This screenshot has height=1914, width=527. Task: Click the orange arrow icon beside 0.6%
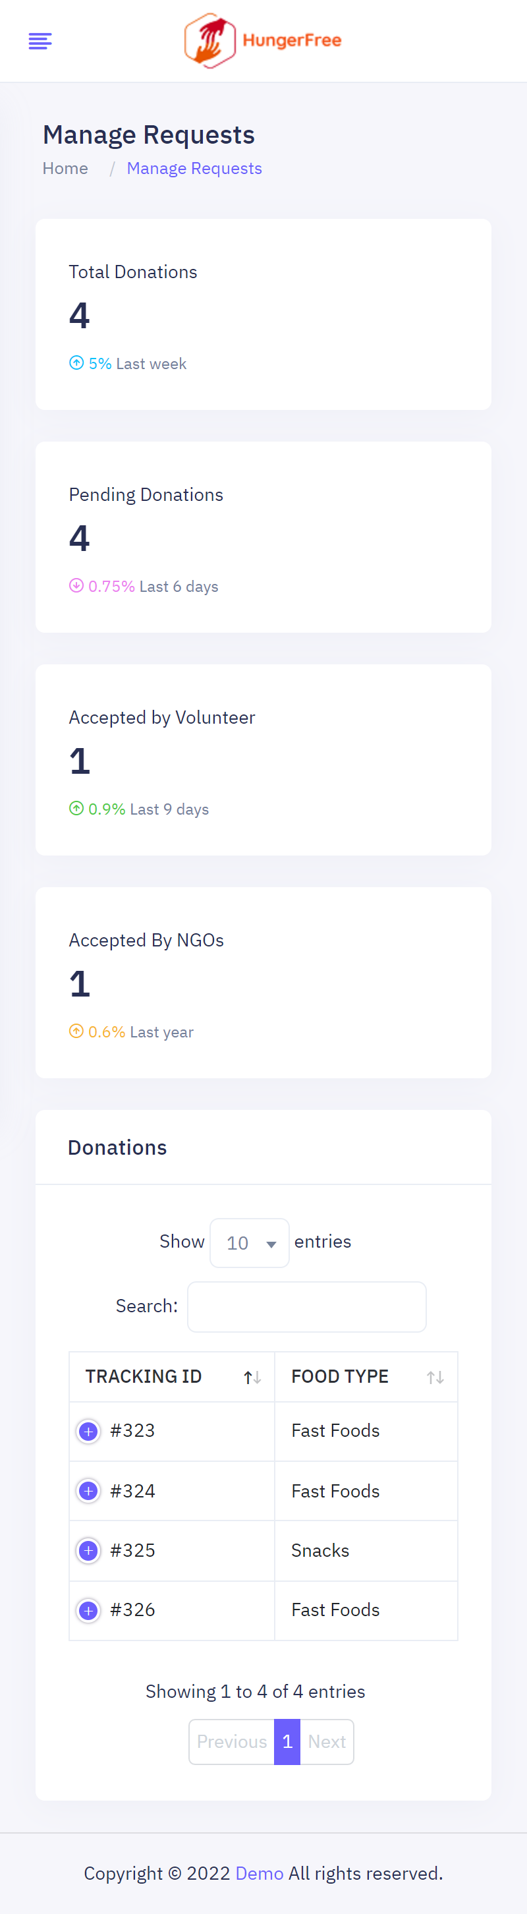coord(76,1031)
